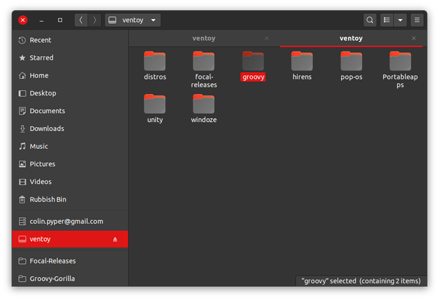
Task: Open Groovy-Gorilla bookmark
Action: tap(70, 279)
